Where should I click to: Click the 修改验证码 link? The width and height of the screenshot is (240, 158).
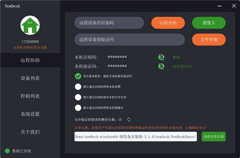(x=182, y=66)
